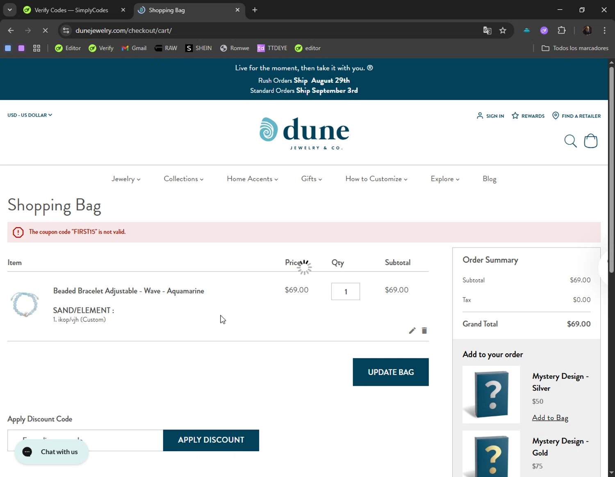Screen dimensions: 615x477
Task: Open the Verify bookmark
Action: point(101,48)
